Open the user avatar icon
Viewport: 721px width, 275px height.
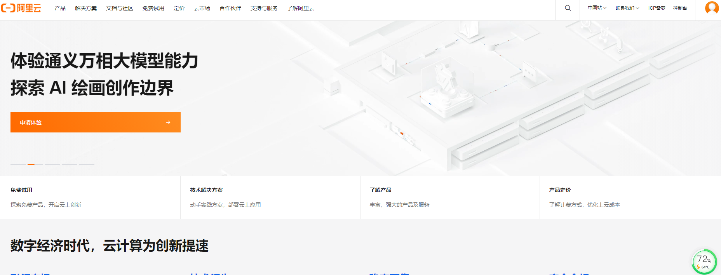[712, 7]
